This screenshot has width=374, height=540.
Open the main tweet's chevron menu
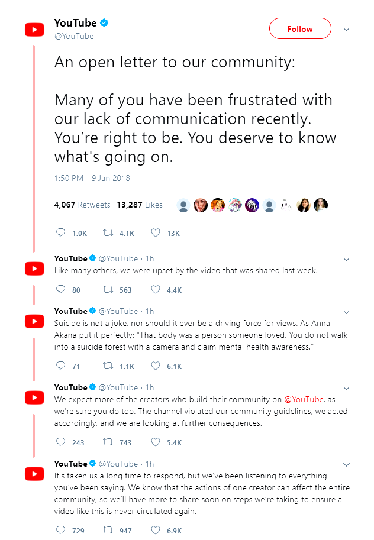(347, 29)
